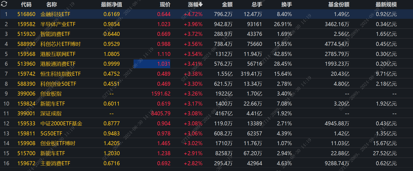Sort table by 金额 column
This screenshot has width=413, height=171.
[x=227, y=5]
